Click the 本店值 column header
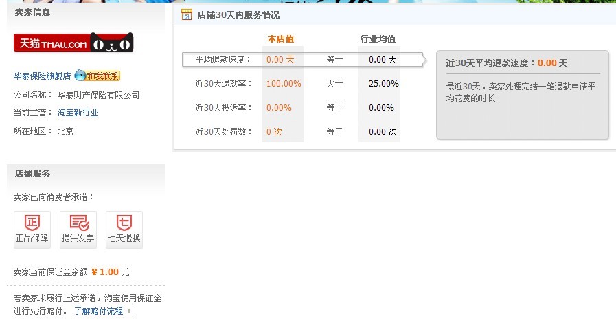Viewport: 616px width, 334px height. (281, 39)
